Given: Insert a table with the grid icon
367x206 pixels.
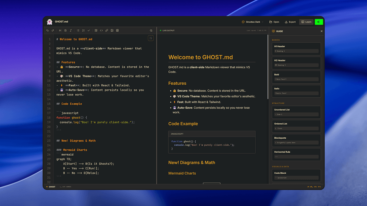Looking at the screenshot, I should coord(118,31).
